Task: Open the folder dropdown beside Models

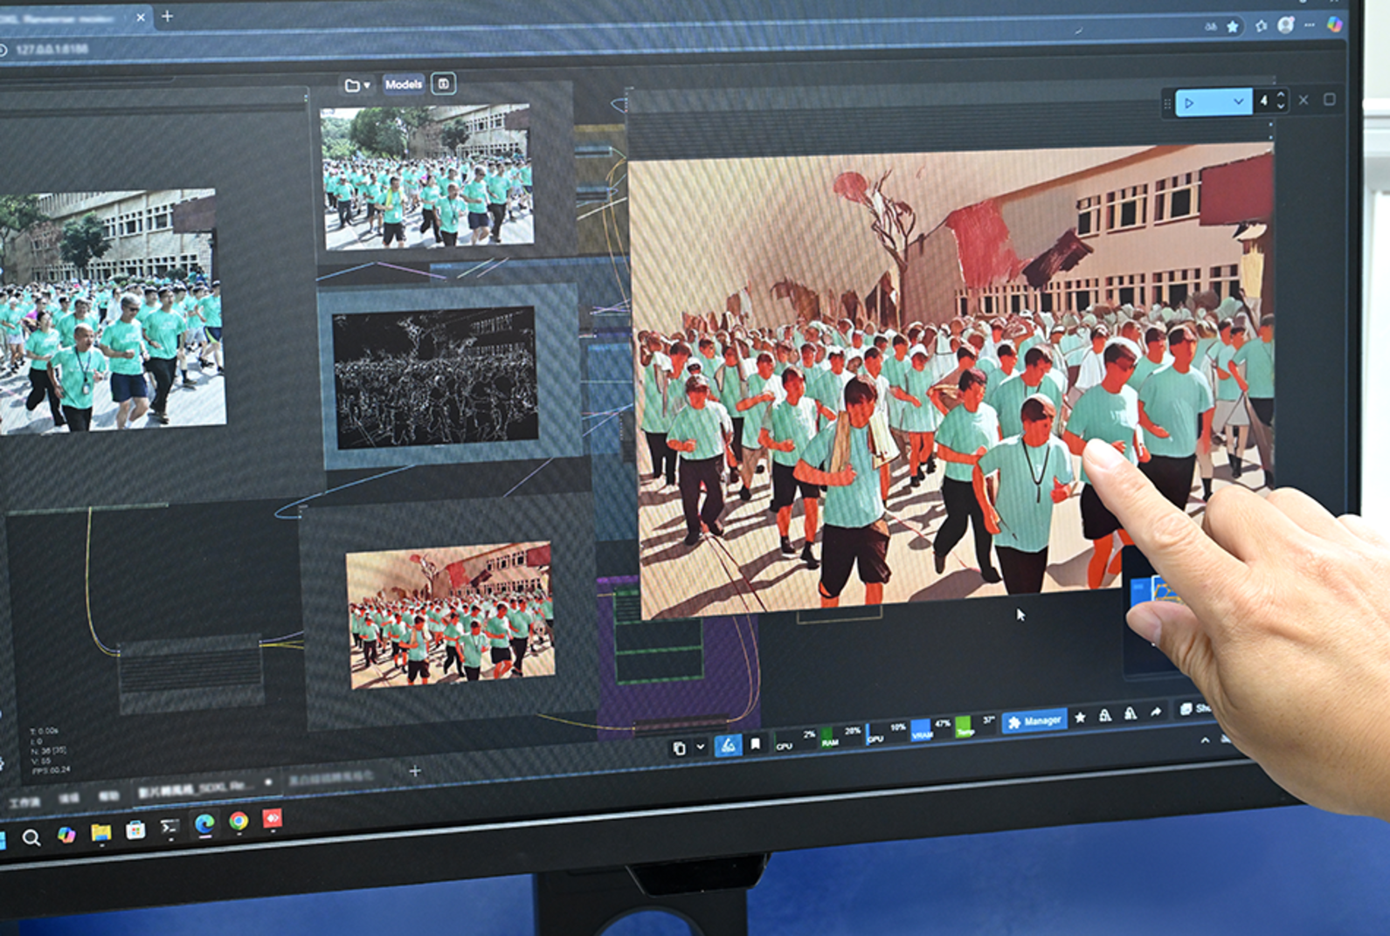Action: [x=356, y=85]
